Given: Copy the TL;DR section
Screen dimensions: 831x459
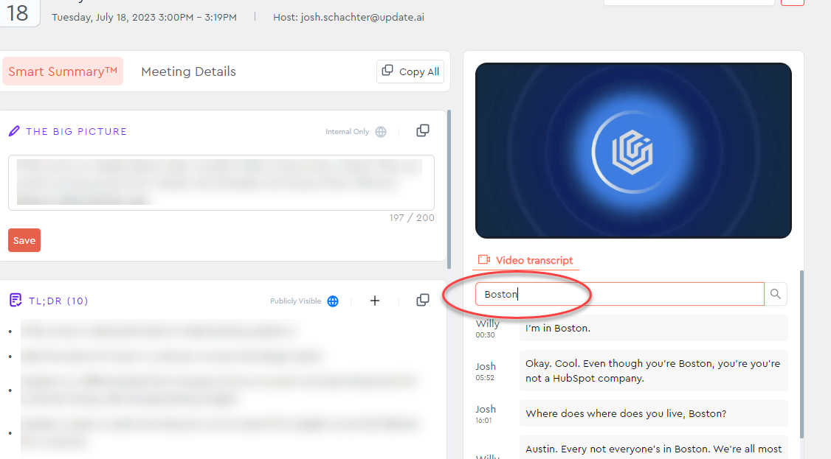Looking at the screenshot, I should point(422,300).
